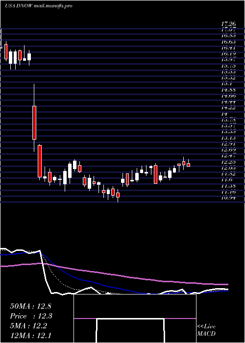Image resolution: width=245 pixels, height=343 pixels.
Task: Click the 50MA : 12.8 label
Action: click(x=30, y=306)
